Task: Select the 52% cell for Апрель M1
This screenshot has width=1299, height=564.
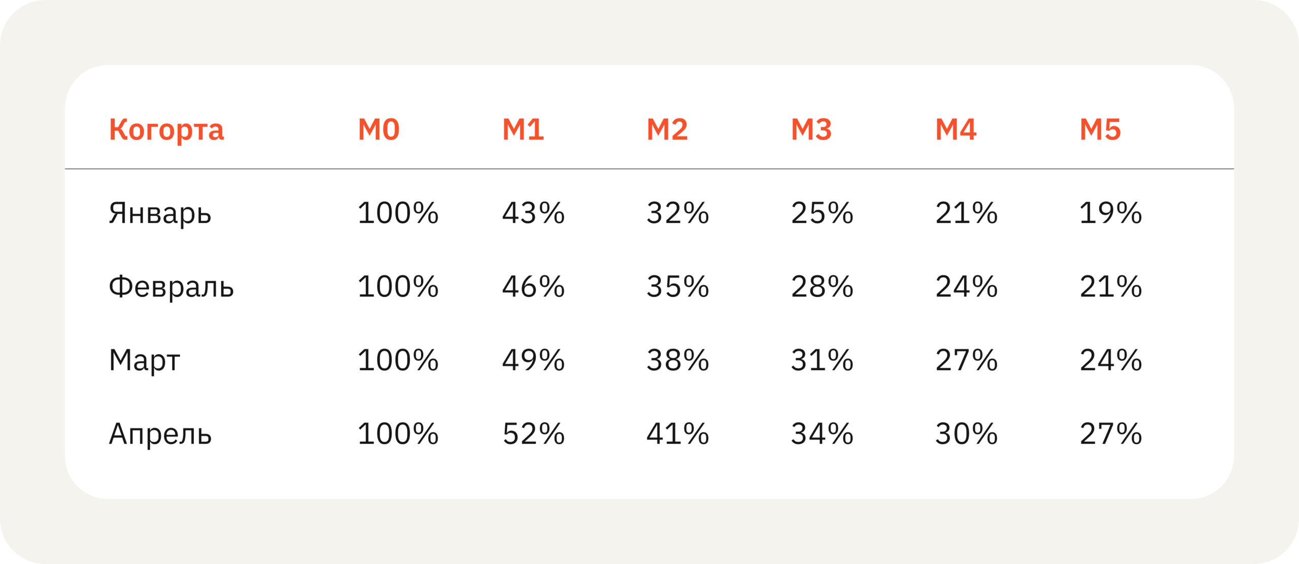Action: tap(533, 434)
